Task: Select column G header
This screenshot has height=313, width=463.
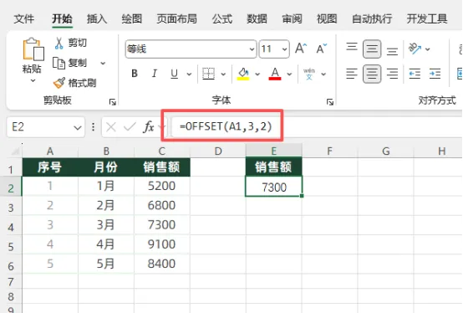Action: 385,151
